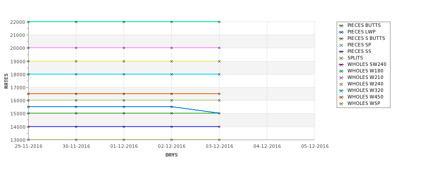Click the WHOLES W320 legend swatch
The image size is (423, 186).
click(x=341, y=91)
